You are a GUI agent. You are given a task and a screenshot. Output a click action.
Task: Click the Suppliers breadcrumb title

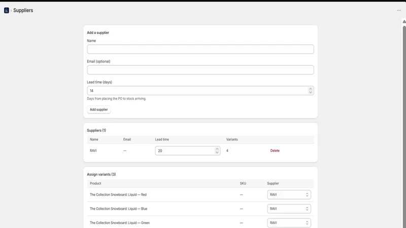(x=23, y=10)
